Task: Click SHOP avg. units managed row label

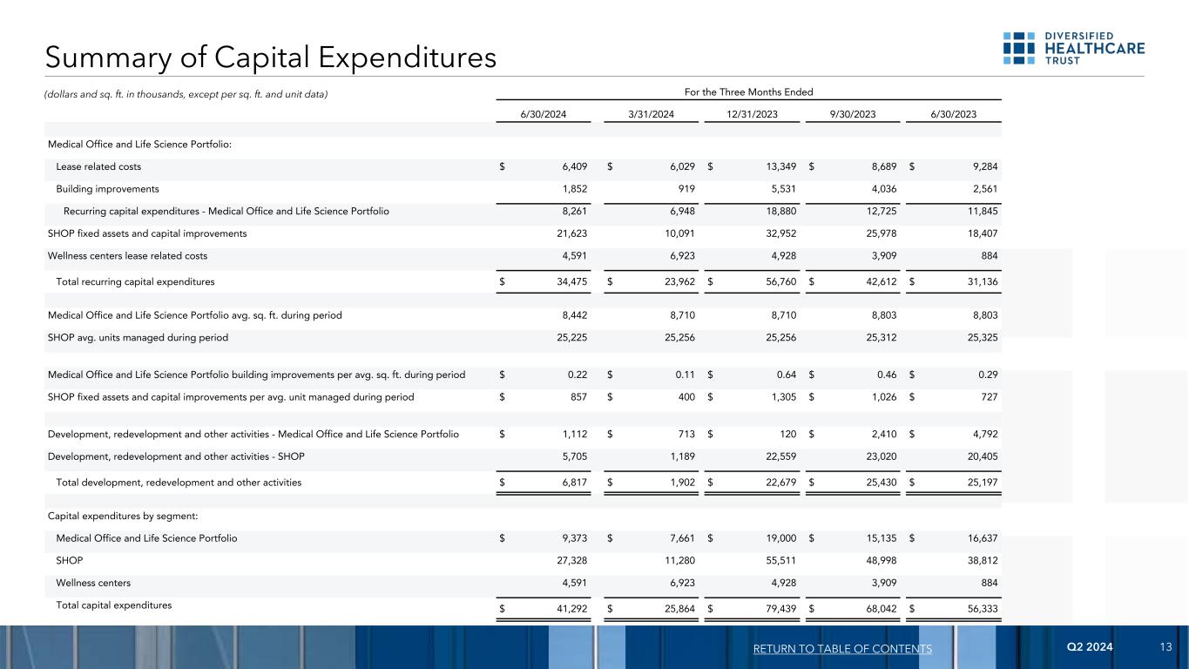Action: point(138,337)
